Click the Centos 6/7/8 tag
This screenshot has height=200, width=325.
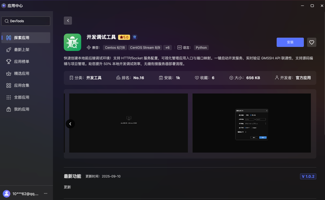tap(115, 48)
